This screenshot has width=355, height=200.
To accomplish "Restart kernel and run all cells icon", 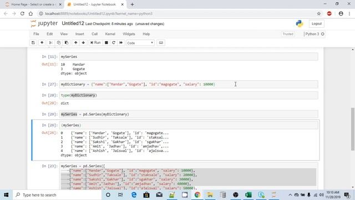I will [x=121, y=43].
